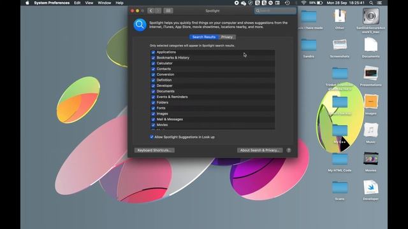Select the Search Results tab
Image resolution: width=408 pixels, height=229 pixels.
pos(204,37)
